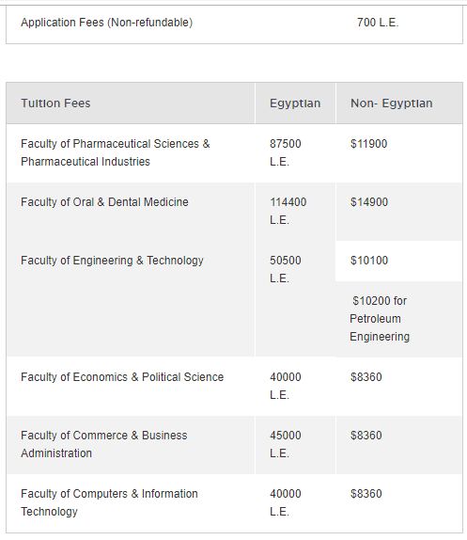Click the $14900 dental fee cell
Screen dimensions: 467x540
[x=369, y=202]
